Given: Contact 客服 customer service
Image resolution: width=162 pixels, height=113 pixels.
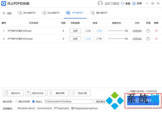Looking at the screenshot, I should coord(126,4).
